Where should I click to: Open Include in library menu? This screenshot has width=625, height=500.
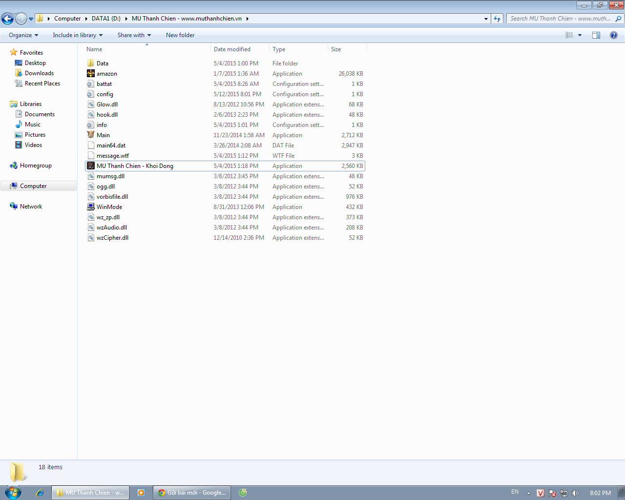78,35
